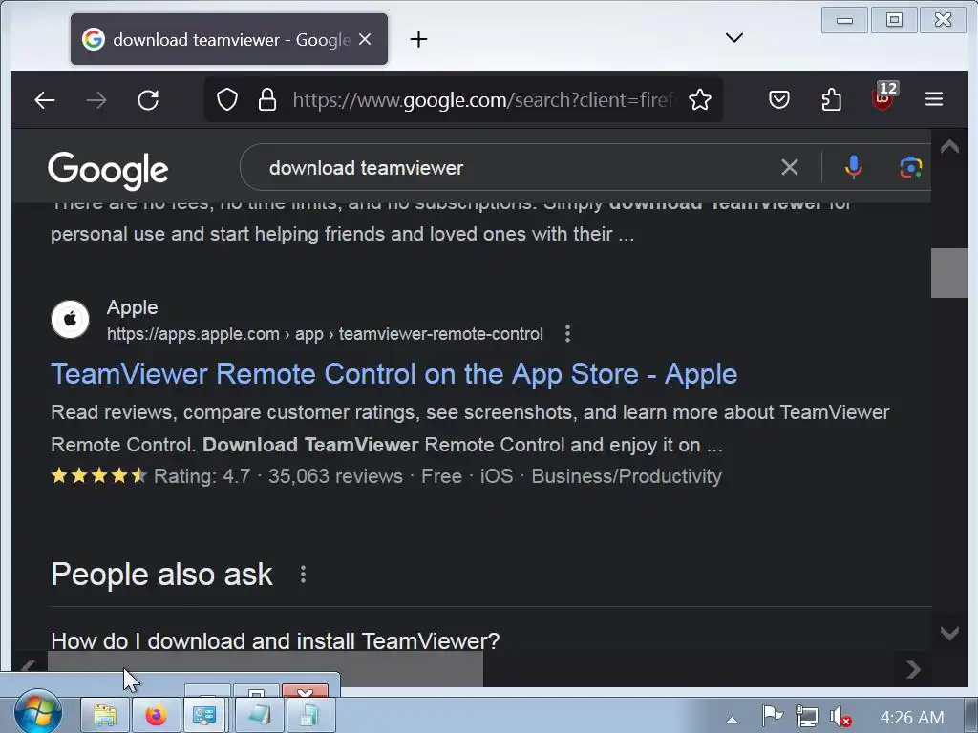The image size is (978, 733).
Task: Show hidden system tray icons
Action: pyautogui.click(x=732, y=720)
